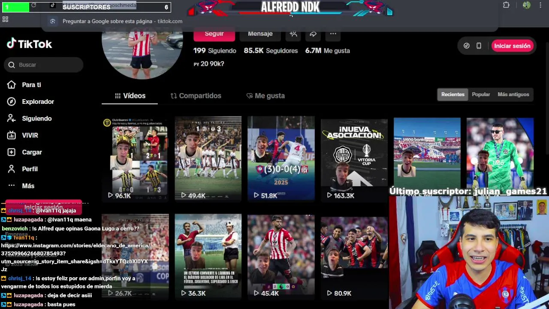Select the Compartidos tab

pyautogui.click(x=196, y=96)
